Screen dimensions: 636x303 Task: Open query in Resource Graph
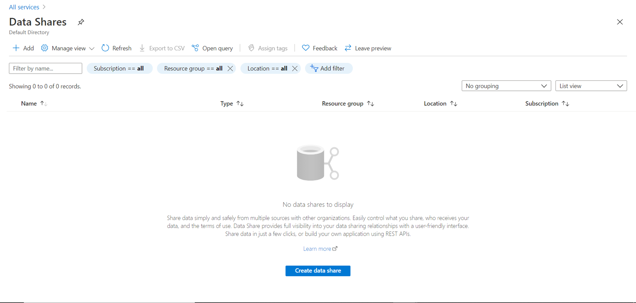coord(212,48)
